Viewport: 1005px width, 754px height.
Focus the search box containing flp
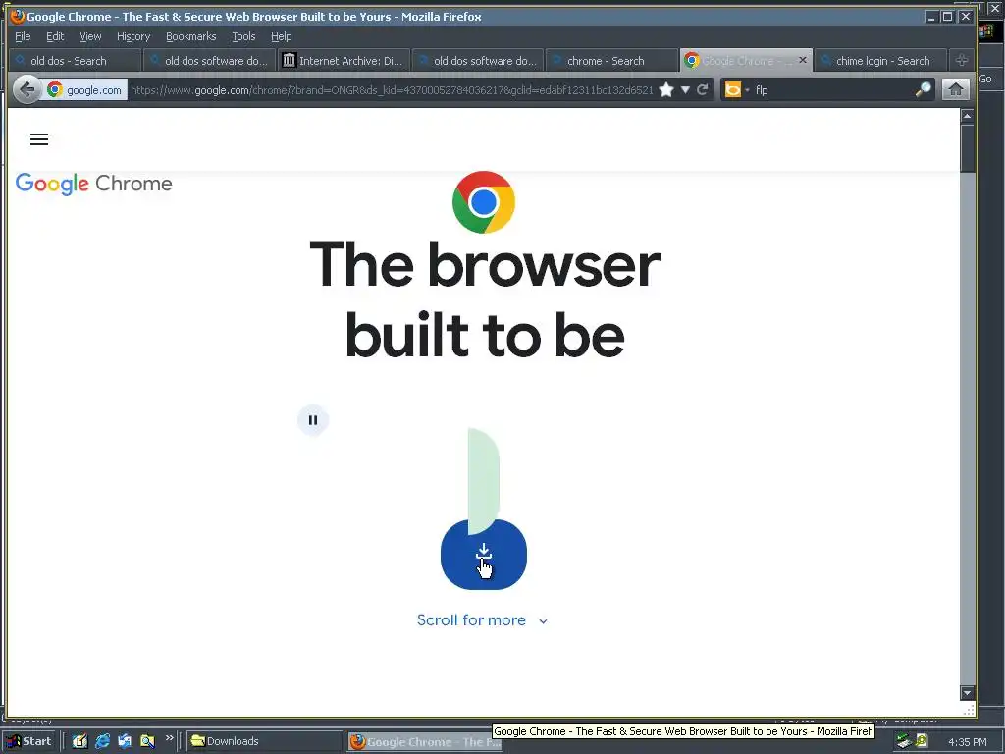(832, 89)
